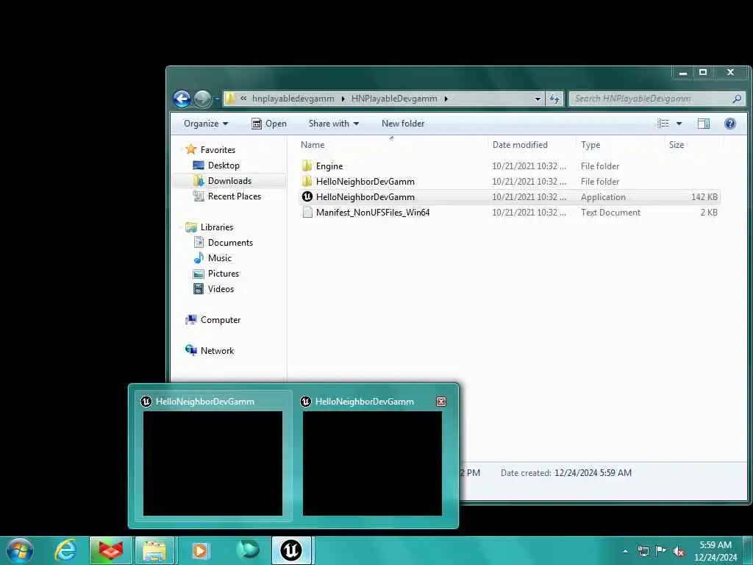The image size is (753, 565).
Task: Click the Back navigation arrow in Explorer
Action: 182,99
